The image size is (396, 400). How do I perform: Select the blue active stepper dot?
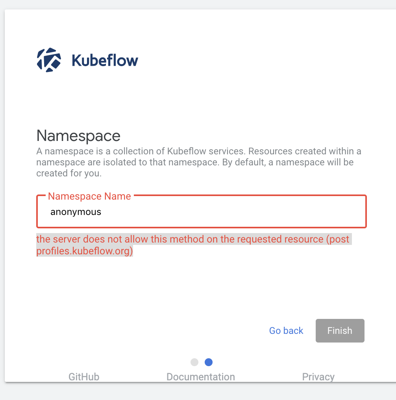pos(208,362)
